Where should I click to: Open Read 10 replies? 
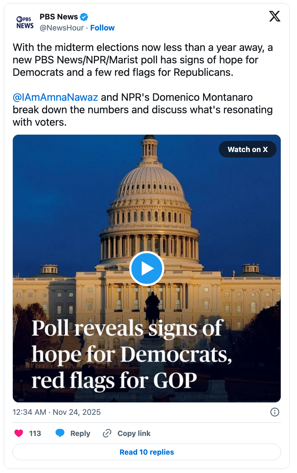[147, 452]
